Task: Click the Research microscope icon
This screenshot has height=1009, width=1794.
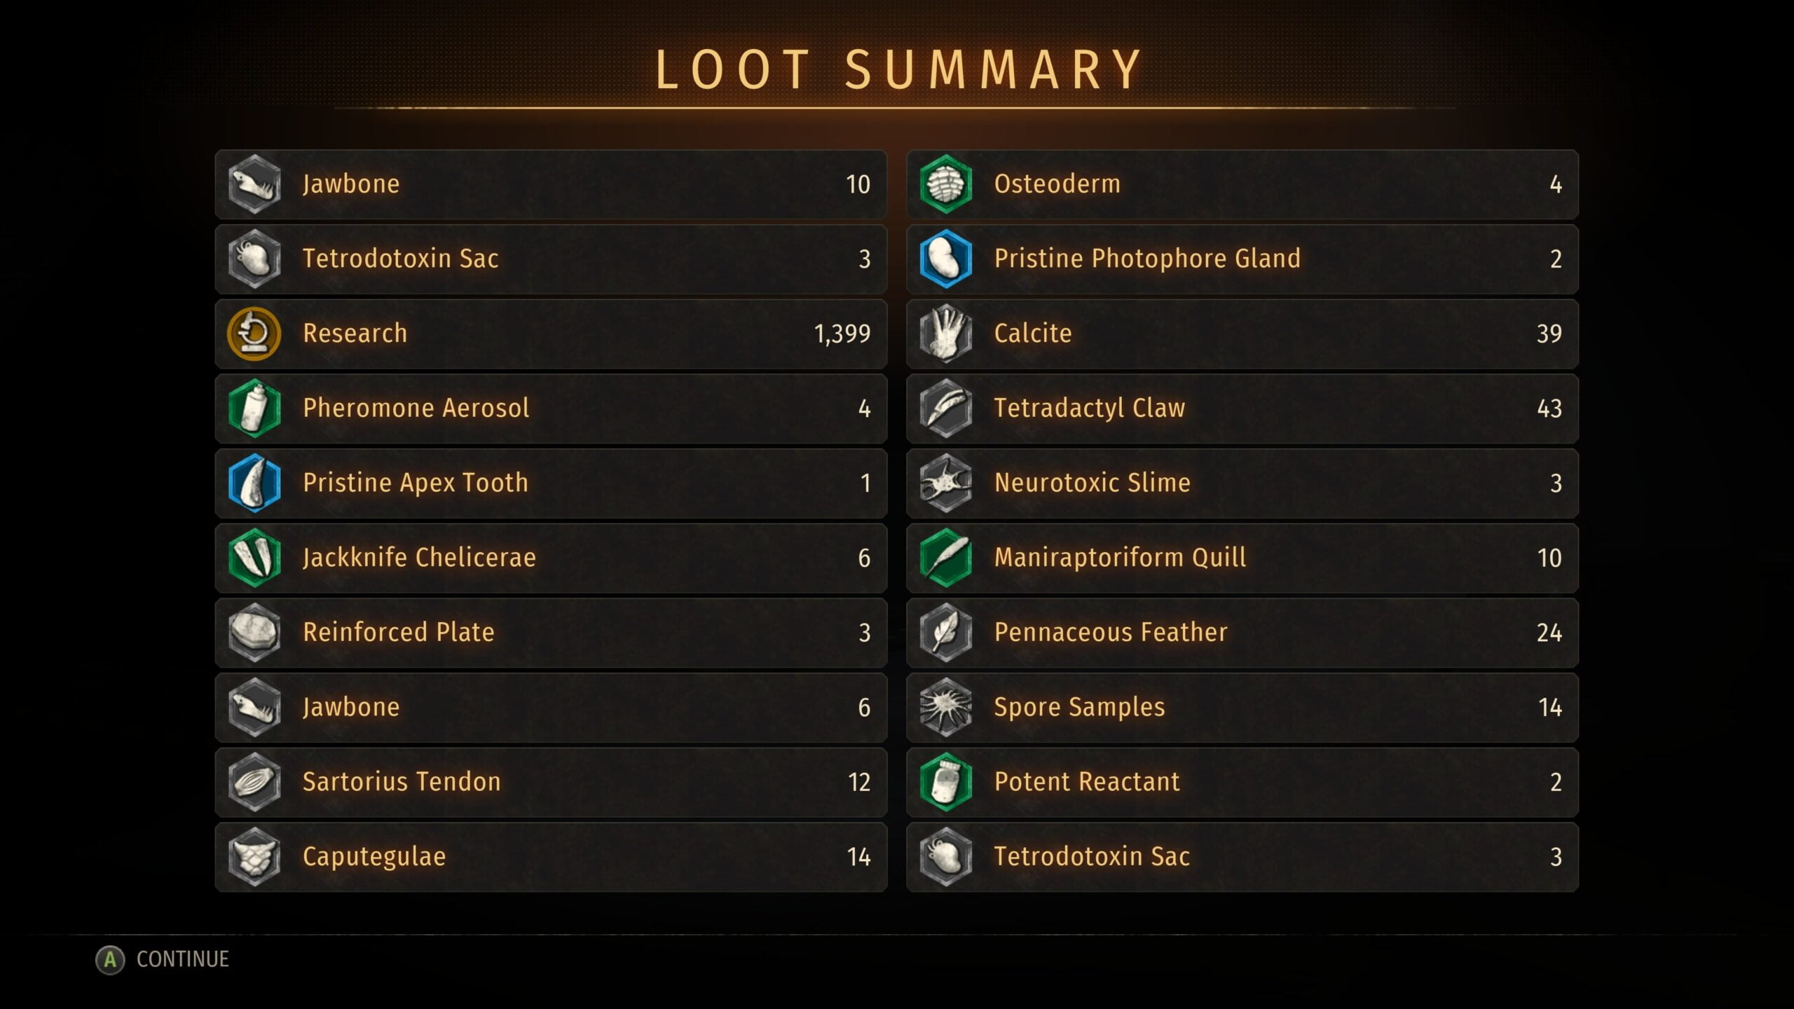Action: coord(254,334)
